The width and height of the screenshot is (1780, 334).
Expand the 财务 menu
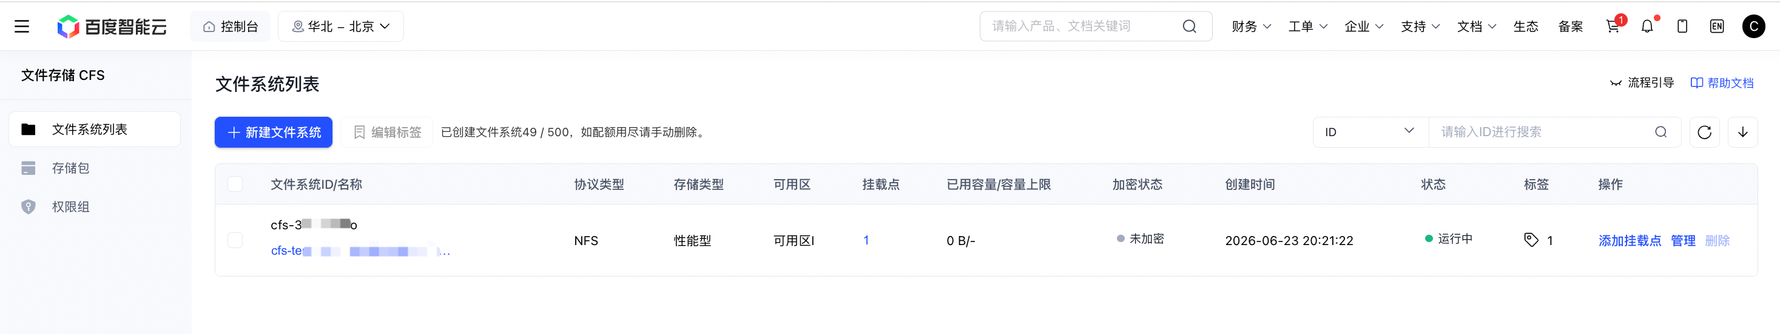click(x=1252, y=26)
